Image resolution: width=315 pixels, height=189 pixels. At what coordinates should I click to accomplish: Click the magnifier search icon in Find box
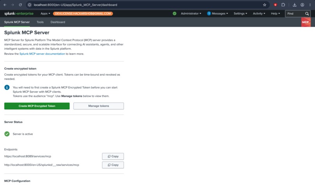(x=307, y=14)
